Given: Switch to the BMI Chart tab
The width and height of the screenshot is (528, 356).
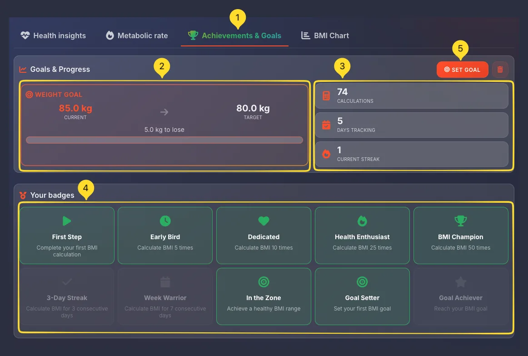Looking at the screenshot, I should [x=325, y=35].
